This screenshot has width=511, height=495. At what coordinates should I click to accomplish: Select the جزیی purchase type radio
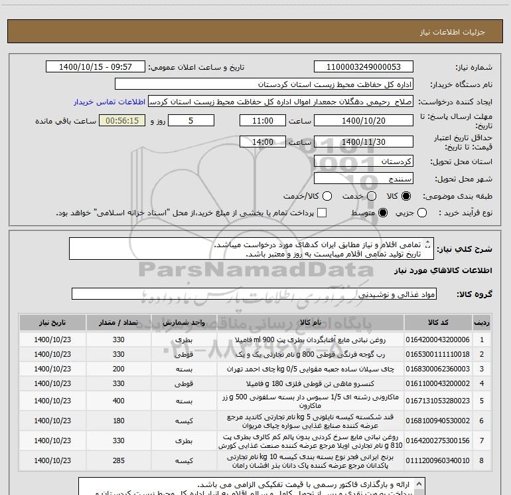pyautogui.click(x=421, y=213)
